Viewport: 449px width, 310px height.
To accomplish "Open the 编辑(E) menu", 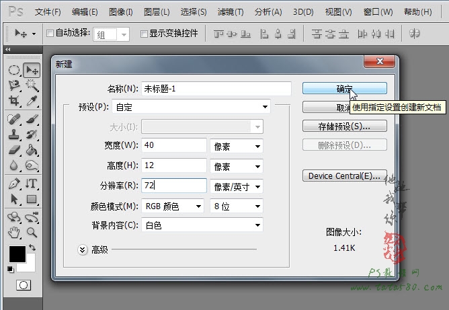I will pyautogui.click(x=85, y=12).
